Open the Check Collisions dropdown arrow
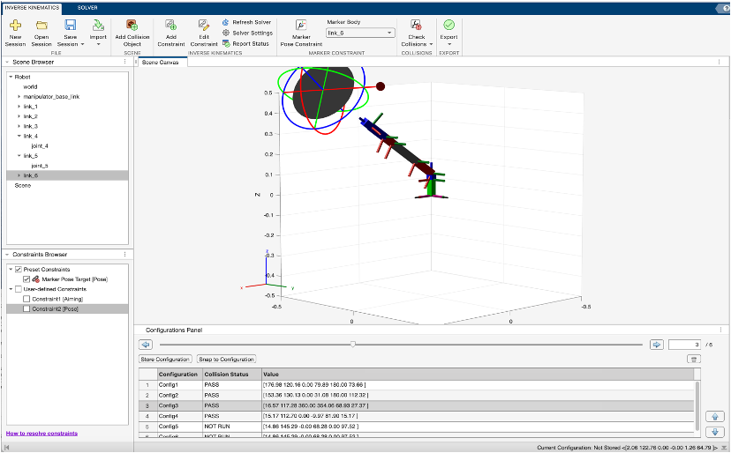Screen dimensions: 731x453 (x=430, y=44)
